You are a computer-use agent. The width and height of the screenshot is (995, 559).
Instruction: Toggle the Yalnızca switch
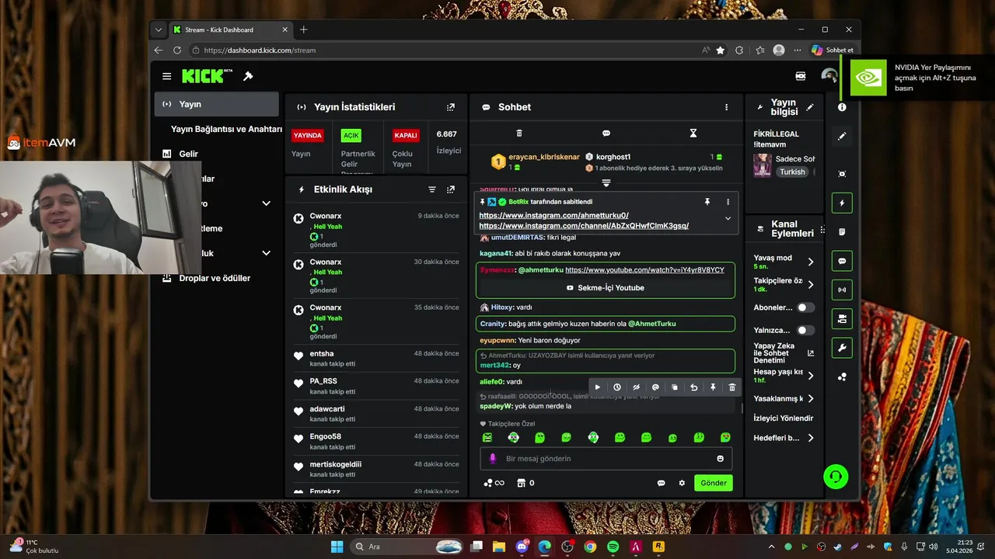click(805, 330)
